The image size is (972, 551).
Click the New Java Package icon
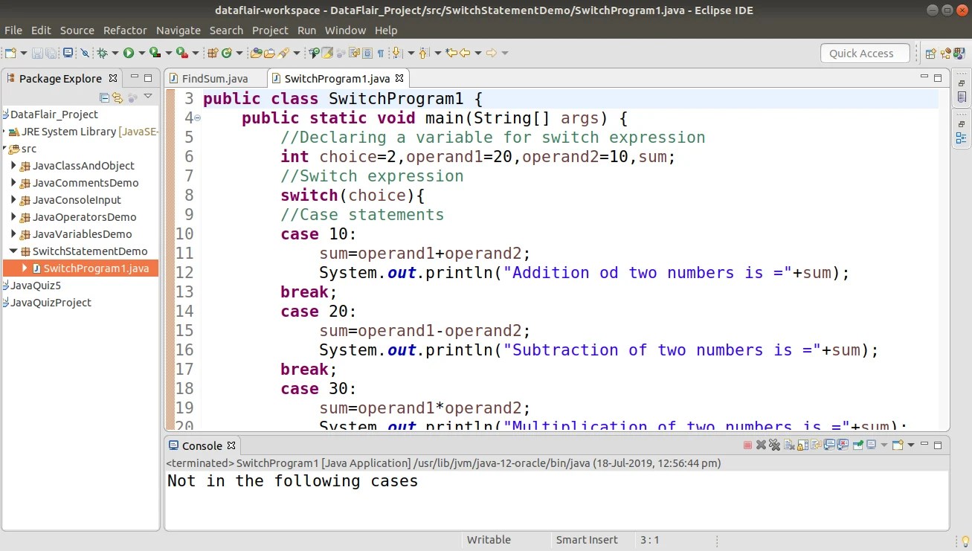click(x=213, y=53)
